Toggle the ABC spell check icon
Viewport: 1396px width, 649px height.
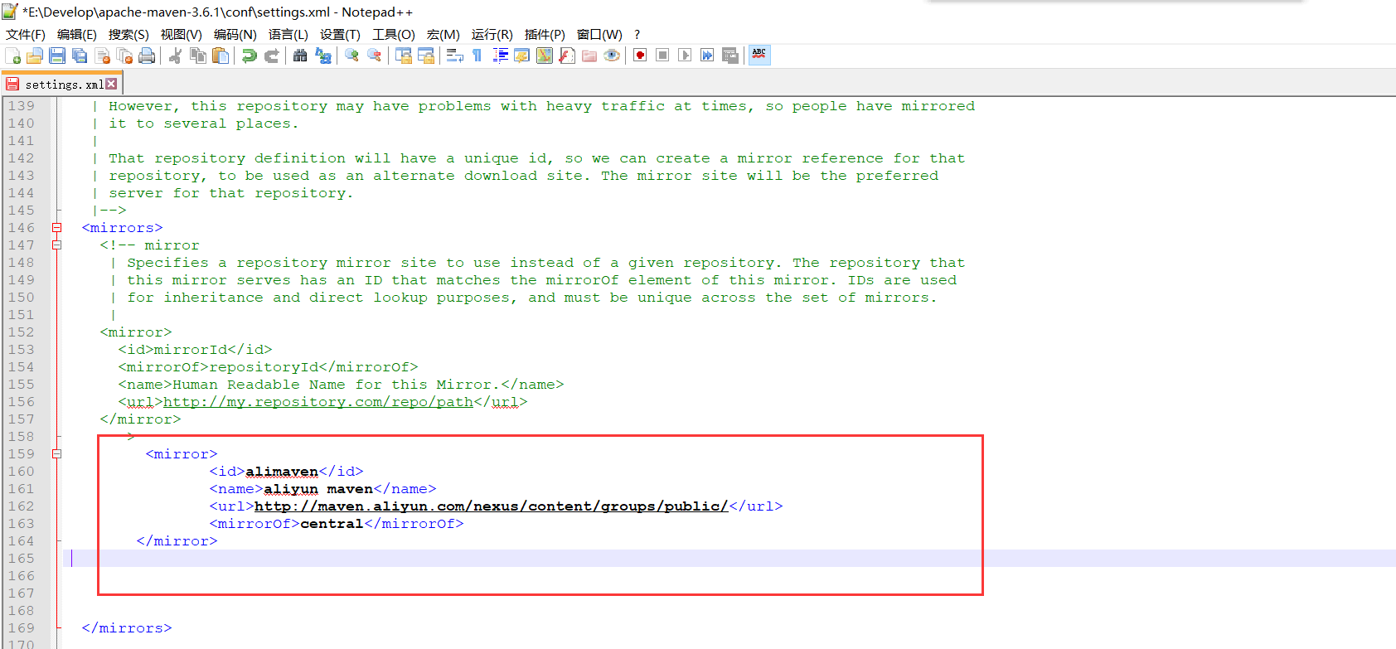tap(759, 56)
